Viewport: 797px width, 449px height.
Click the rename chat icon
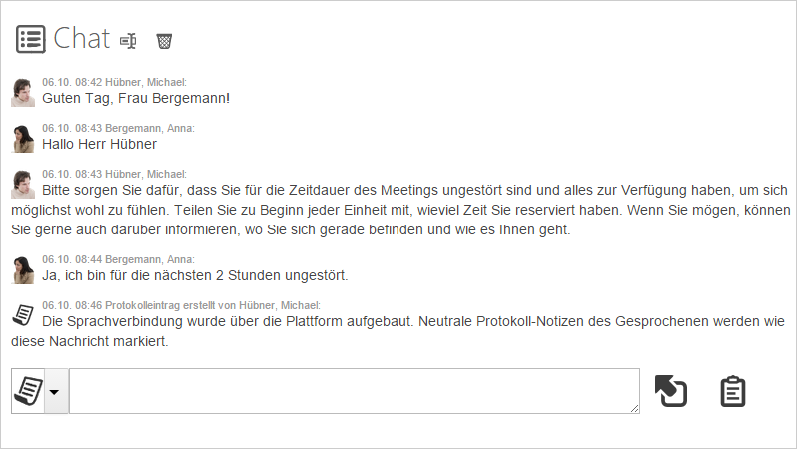[128, 41]
